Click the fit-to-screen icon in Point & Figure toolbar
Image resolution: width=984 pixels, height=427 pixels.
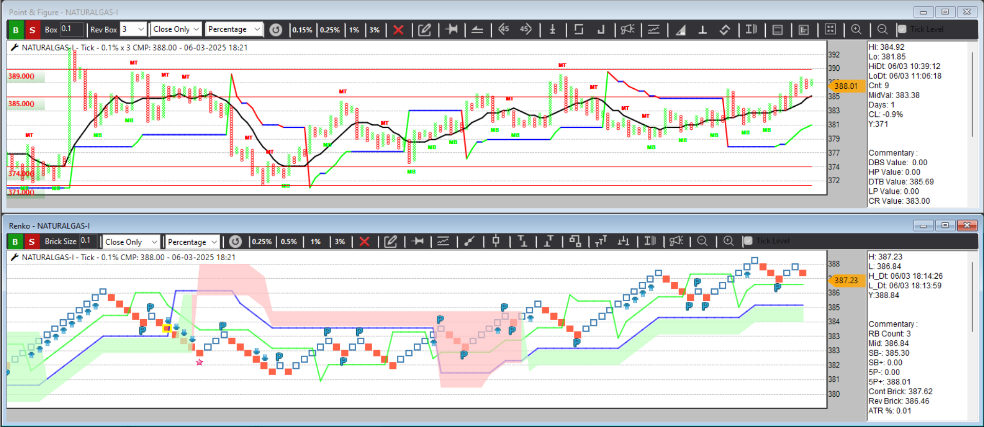pyautogui.click(x=830, y=29)
